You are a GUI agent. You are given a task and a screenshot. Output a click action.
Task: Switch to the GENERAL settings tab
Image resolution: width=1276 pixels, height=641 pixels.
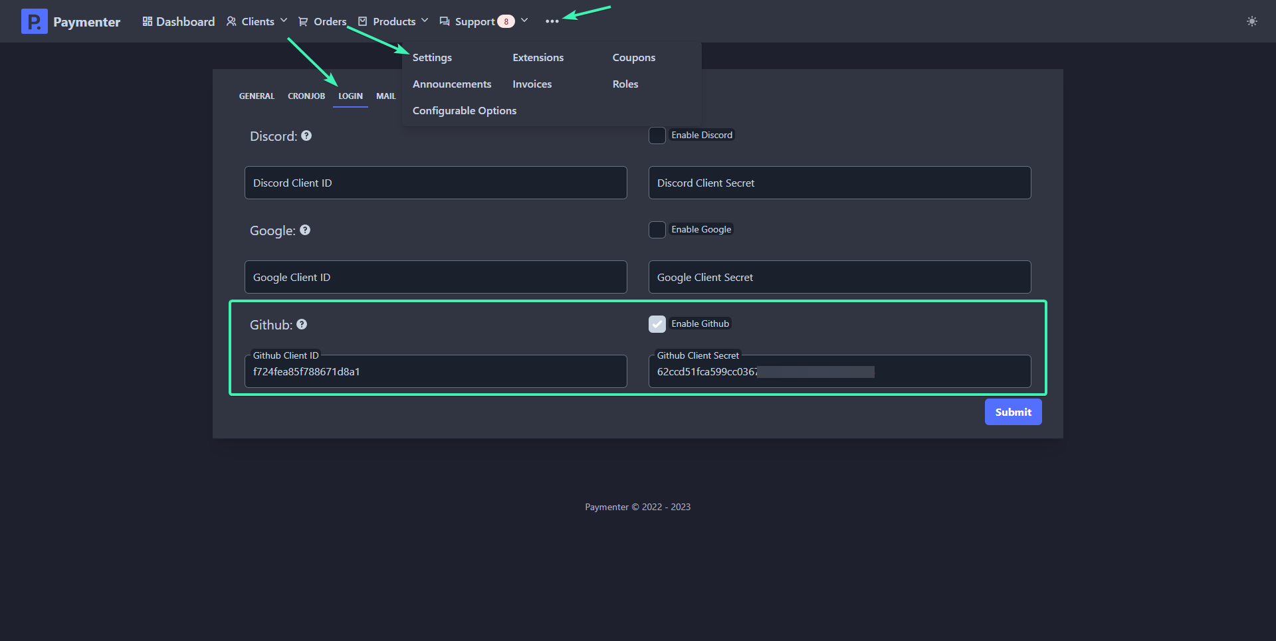[257, 96]
